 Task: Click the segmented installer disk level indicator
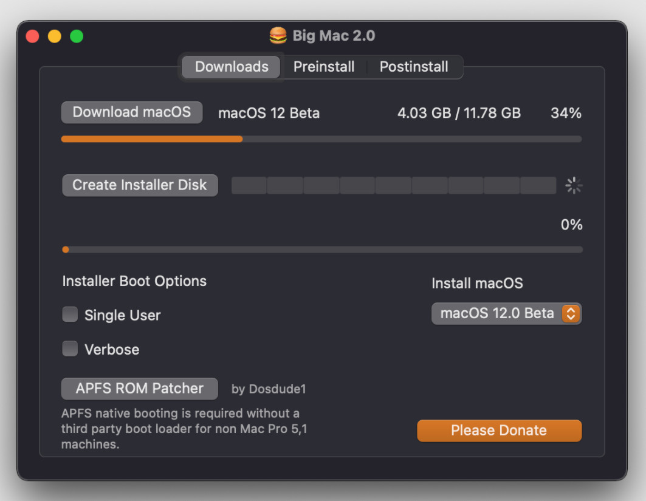point(394,185)
